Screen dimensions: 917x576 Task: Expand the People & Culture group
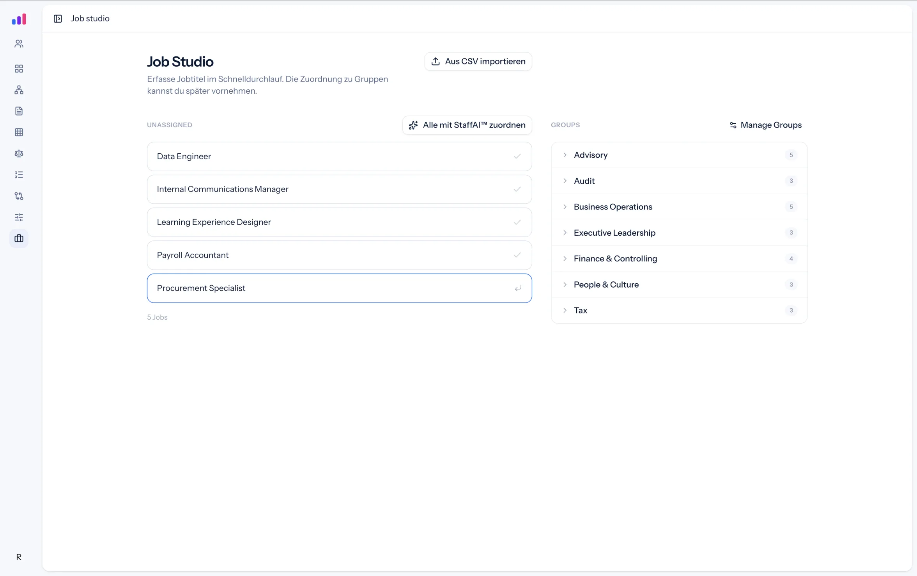[x=565, y=284]
